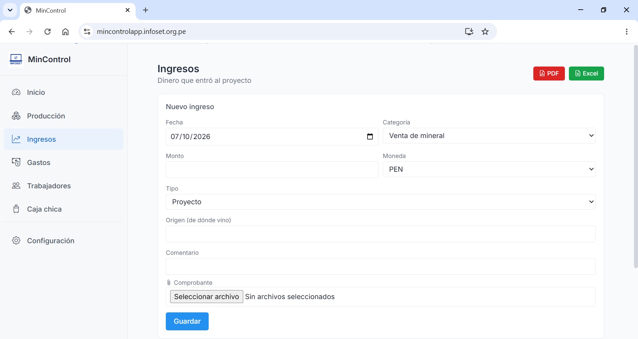Viewport: 638px width, 339px height.
Task: Click the install app icon in address bar
Action: (469, 32)
